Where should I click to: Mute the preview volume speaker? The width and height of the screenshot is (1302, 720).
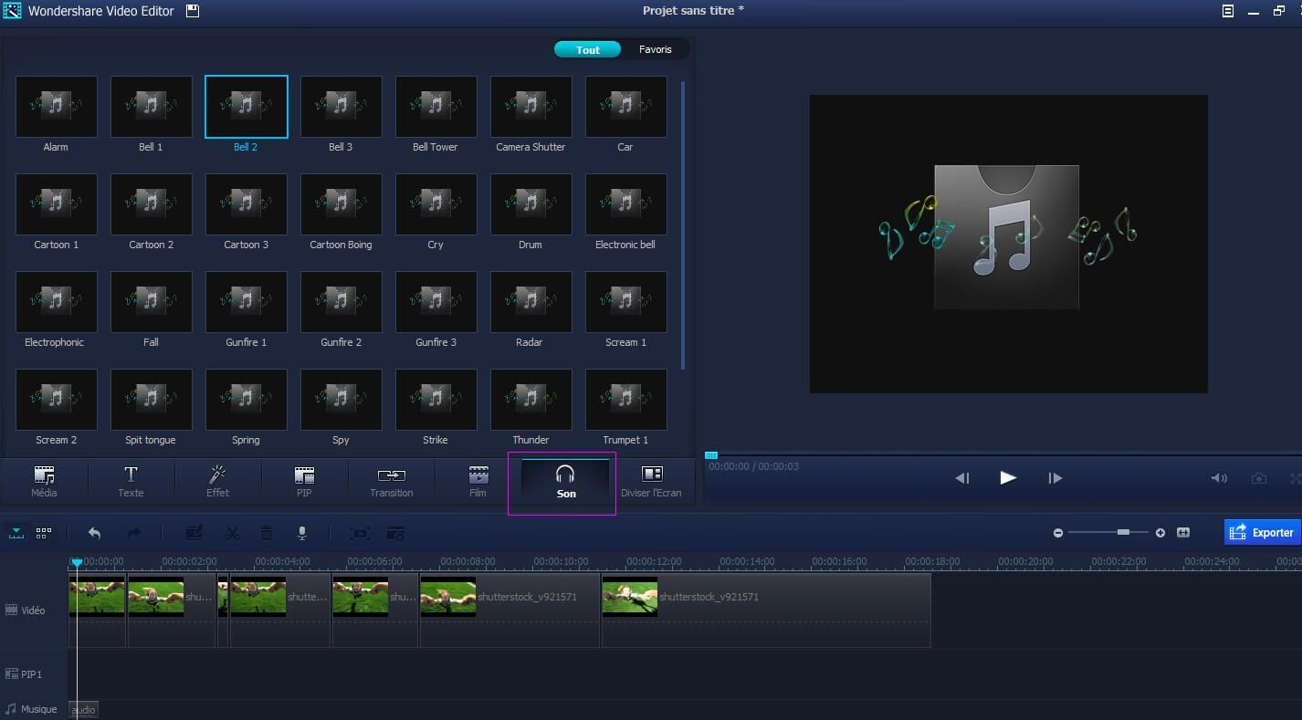(x=1218, y=478)
